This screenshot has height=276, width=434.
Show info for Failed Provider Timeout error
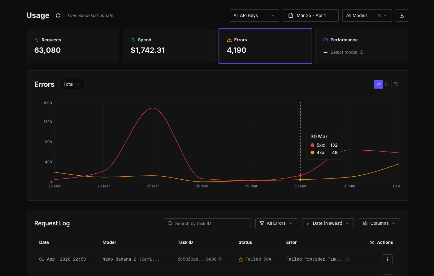click(x=347, y=259)
